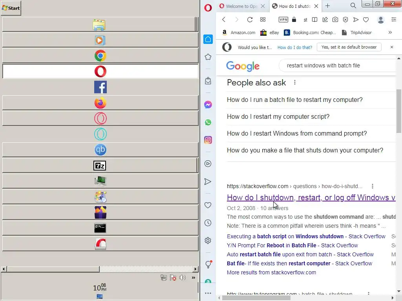The height and width of the screenshot is (301, 402).
Task: Expand How do I restart my computer script
Action: pos(311,117)
